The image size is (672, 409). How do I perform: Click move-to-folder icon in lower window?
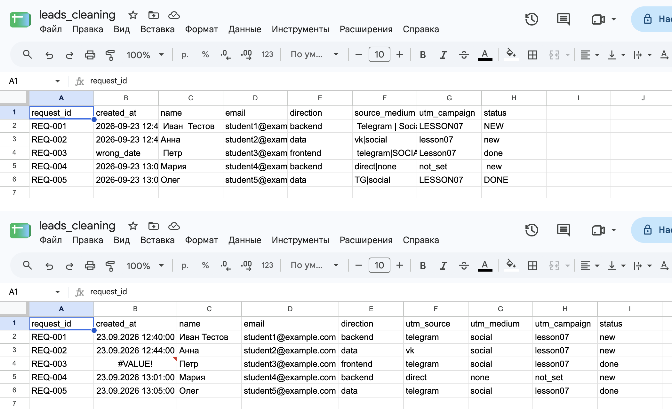pos(154,226)
